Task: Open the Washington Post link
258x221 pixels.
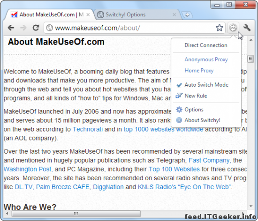Action: [27, 169]
